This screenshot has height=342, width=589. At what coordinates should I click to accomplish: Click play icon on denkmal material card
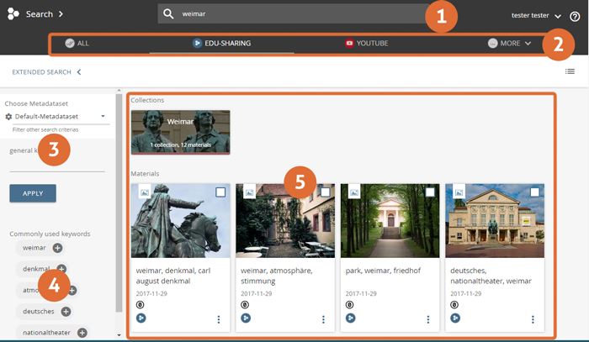141,318
